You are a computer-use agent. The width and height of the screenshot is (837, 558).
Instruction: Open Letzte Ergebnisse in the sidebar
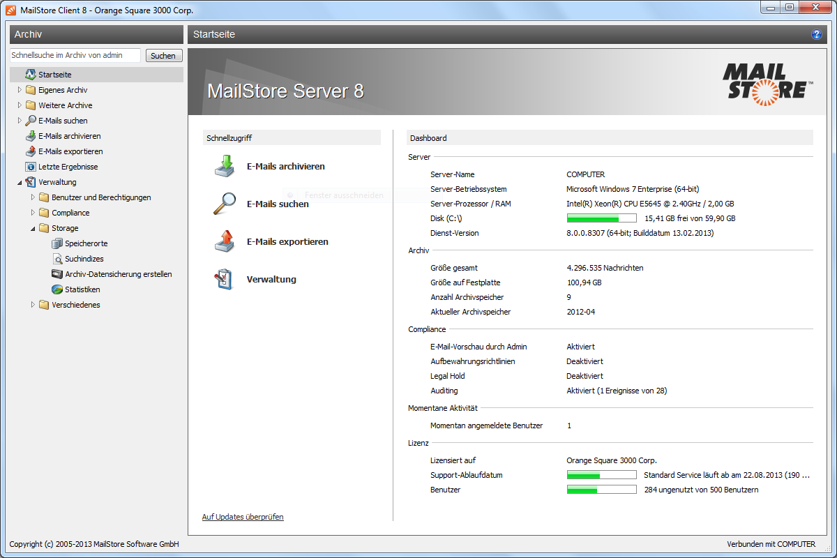pos(68,167)
